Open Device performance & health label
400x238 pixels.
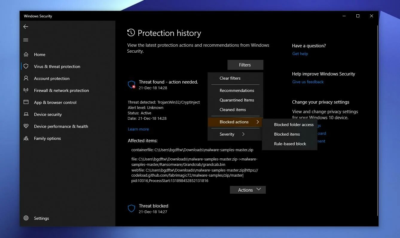point(61,126)
